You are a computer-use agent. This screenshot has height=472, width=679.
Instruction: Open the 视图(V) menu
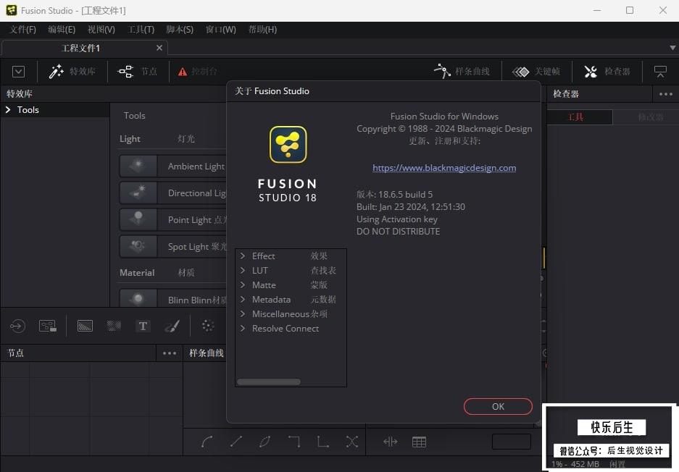pos(101,30)
